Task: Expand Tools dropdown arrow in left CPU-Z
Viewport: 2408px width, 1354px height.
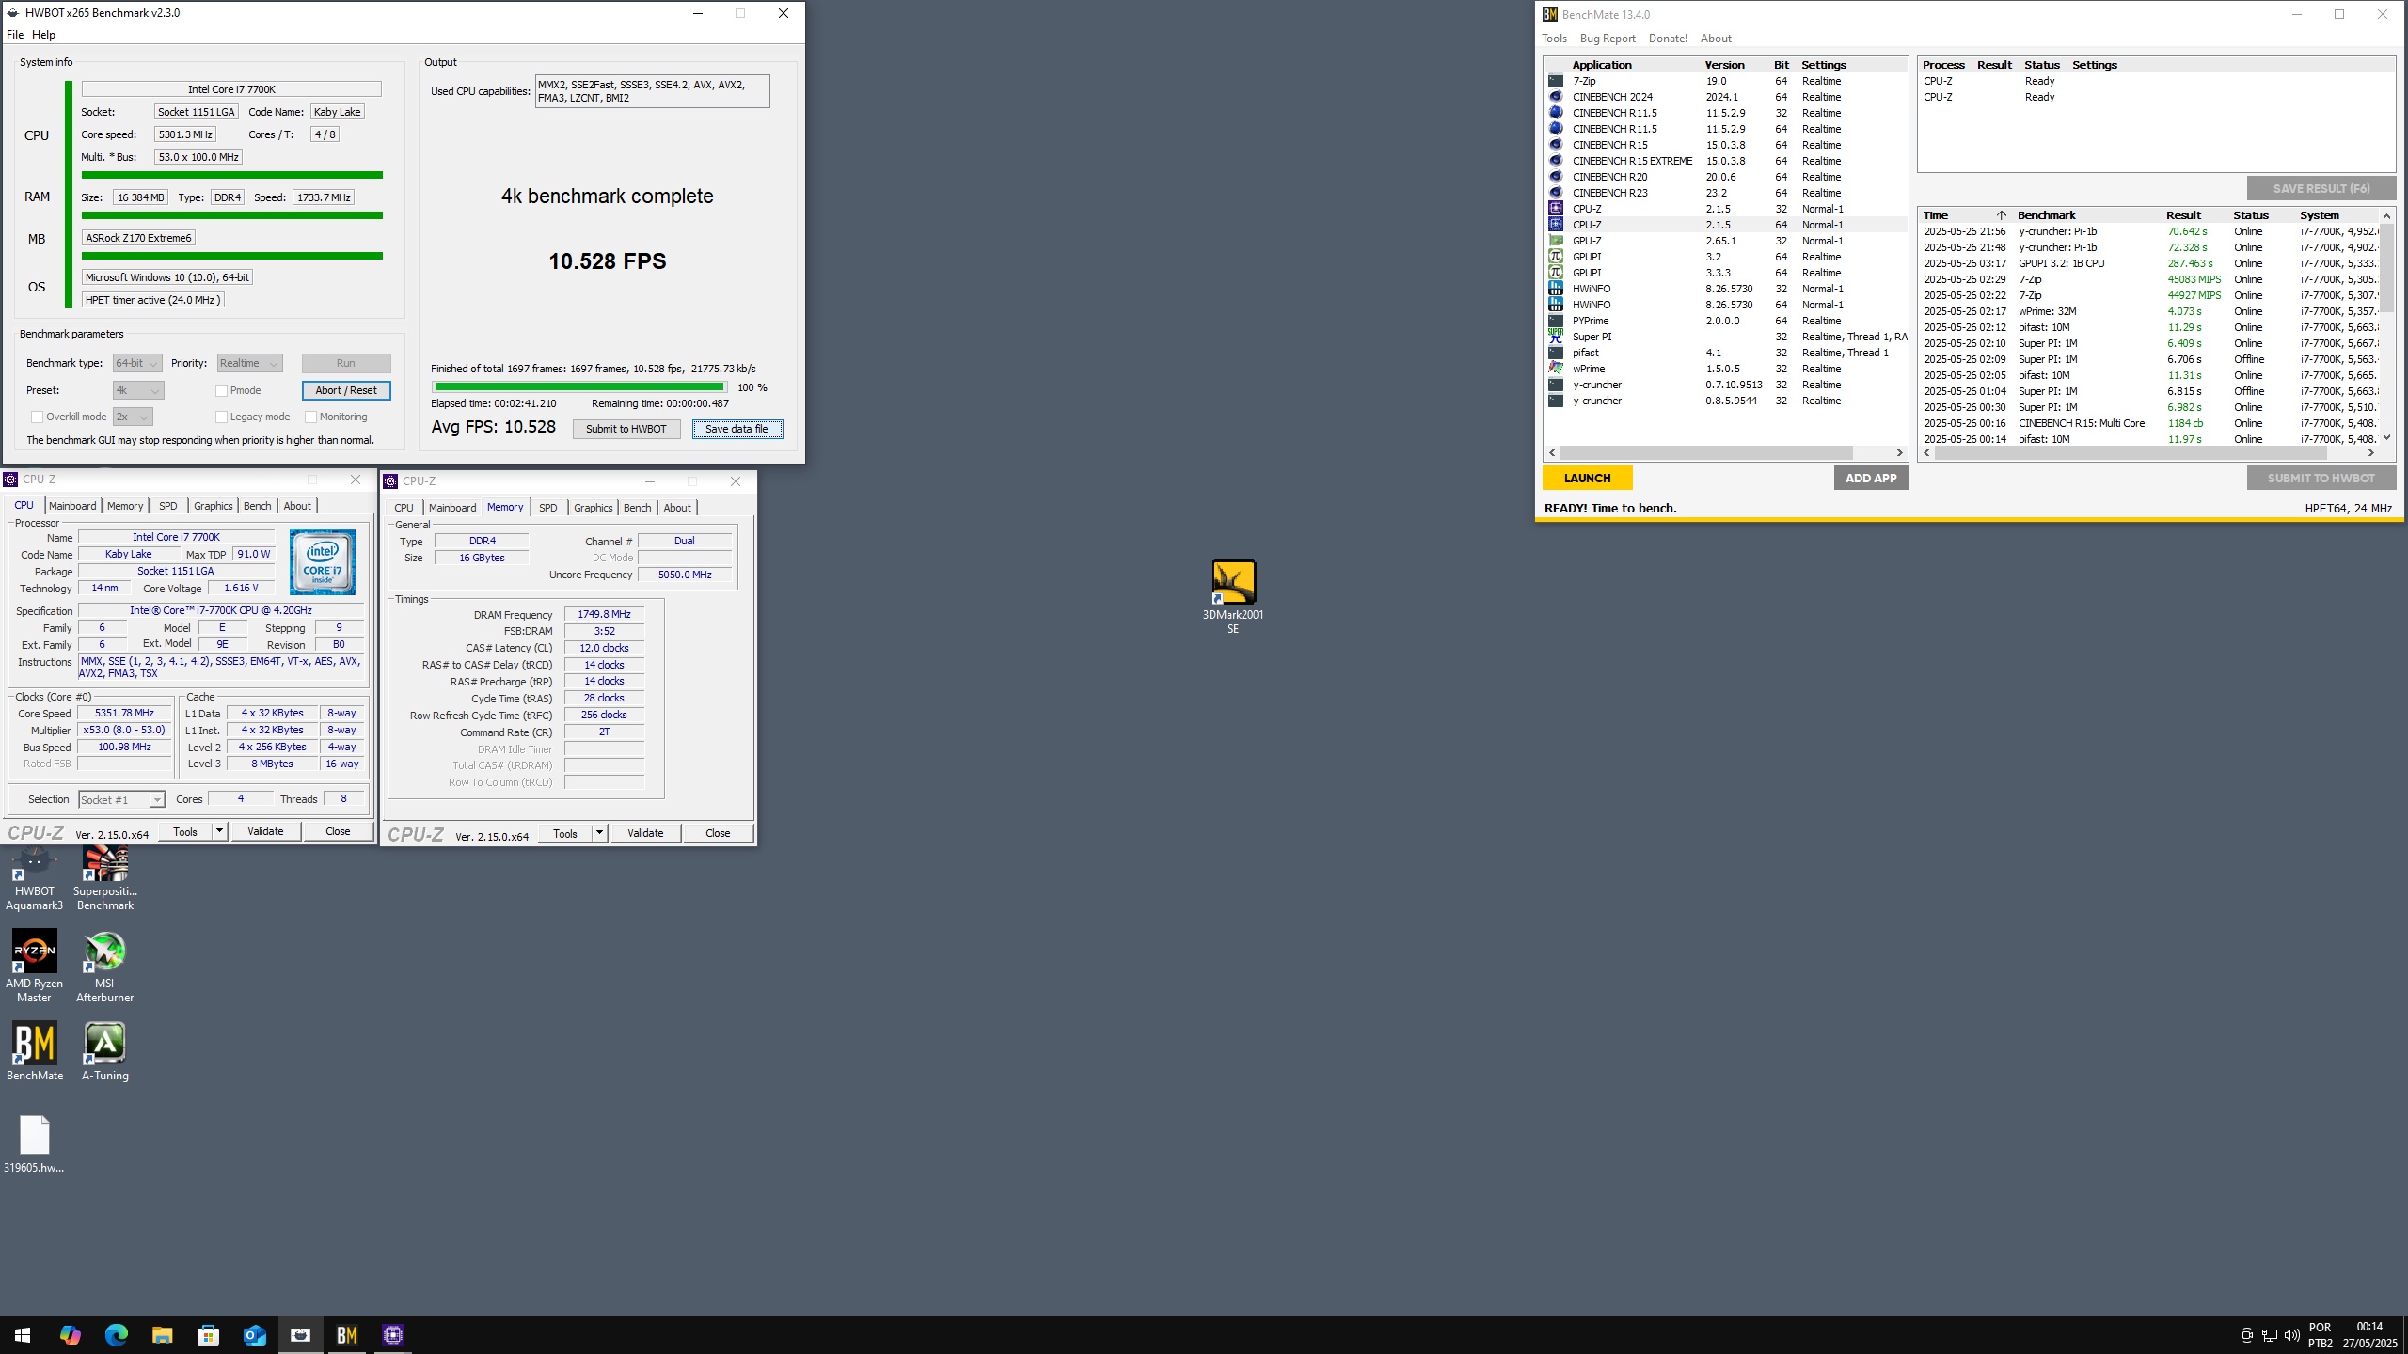Action: coord(219,831)
